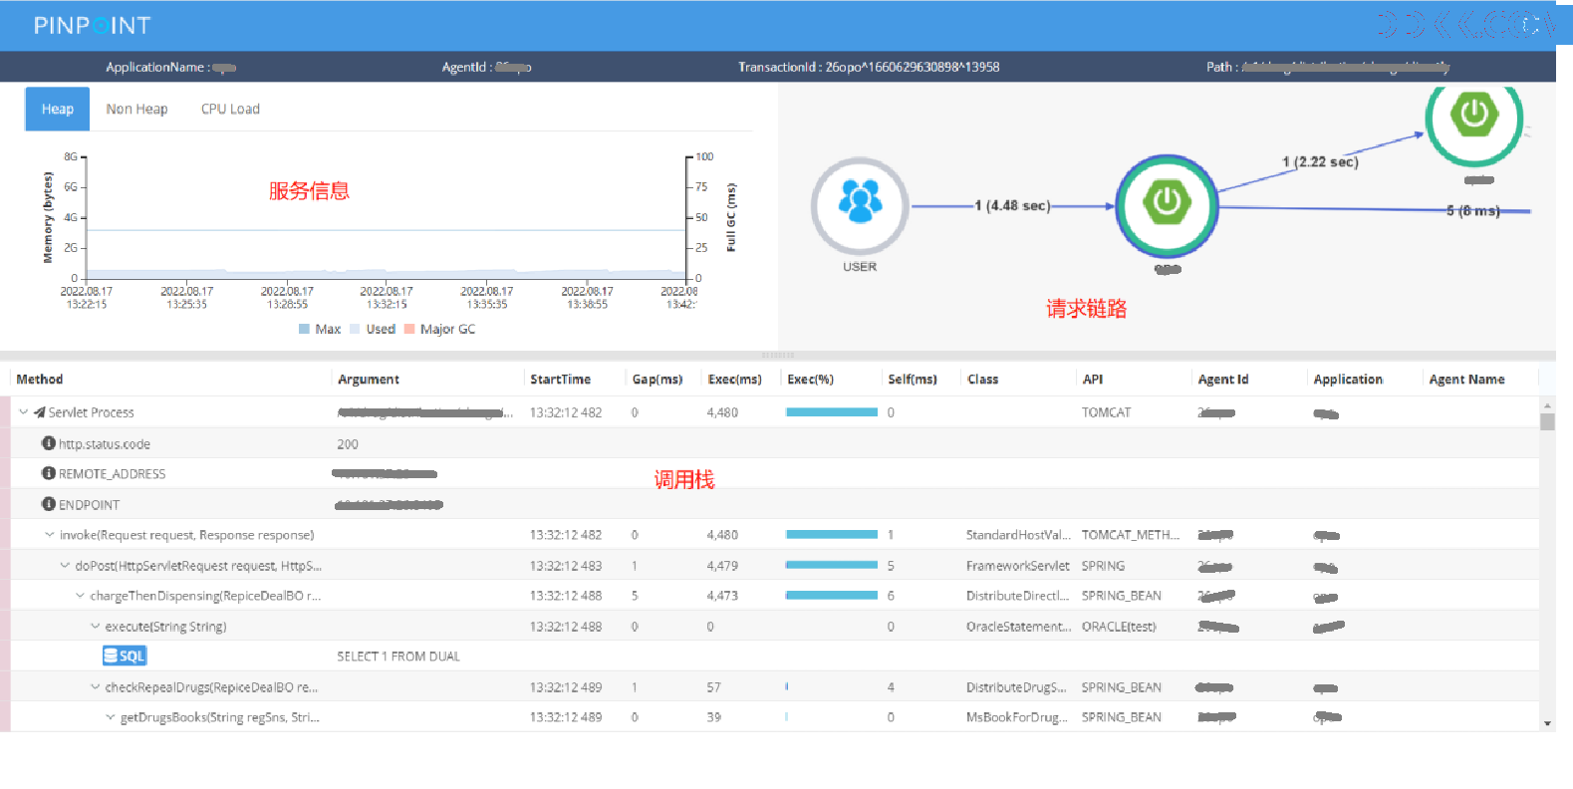Collapse the chargeThenDispensing row
1573x789 pixels.
tap(80, 596)
